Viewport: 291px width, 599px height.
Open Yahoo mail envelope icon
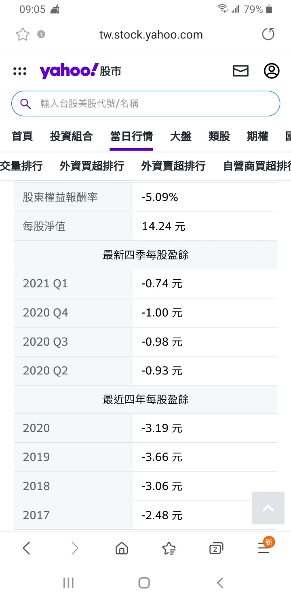click(241, 71)
